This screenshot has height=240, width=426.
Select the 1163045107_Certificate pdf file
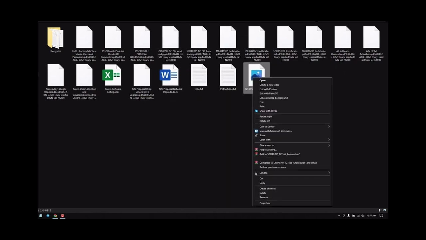(228, 44)
